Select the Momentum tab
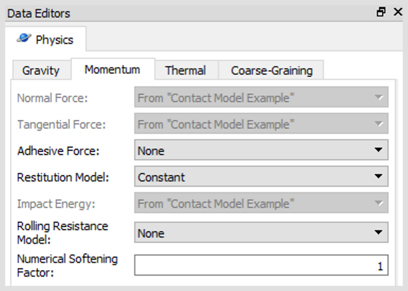408x291 pixels. click(x=113, y=69)
